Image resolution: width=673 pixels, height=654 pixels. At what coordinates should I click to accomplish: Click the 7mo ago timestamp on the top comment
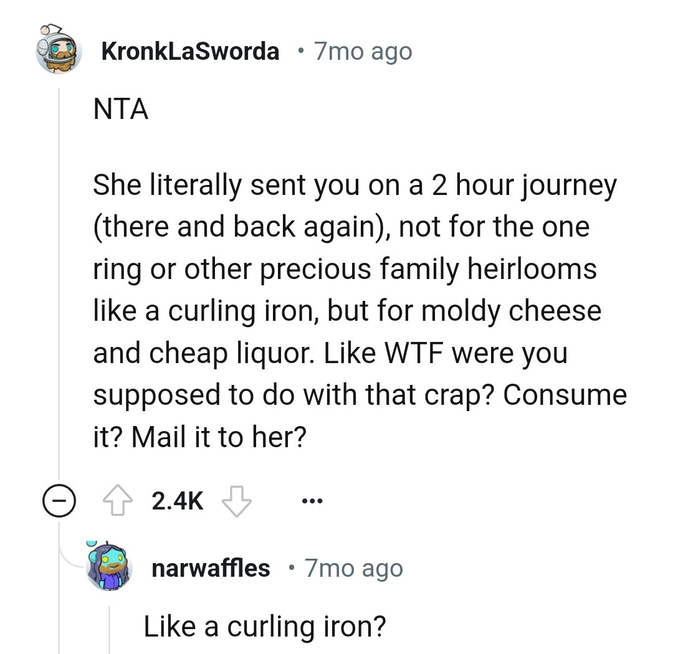(362, 51)
